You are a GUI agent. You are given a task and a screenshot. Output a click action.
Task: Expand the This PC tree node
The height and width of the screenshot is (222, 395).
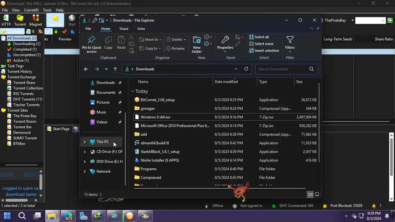coord(85,142)
